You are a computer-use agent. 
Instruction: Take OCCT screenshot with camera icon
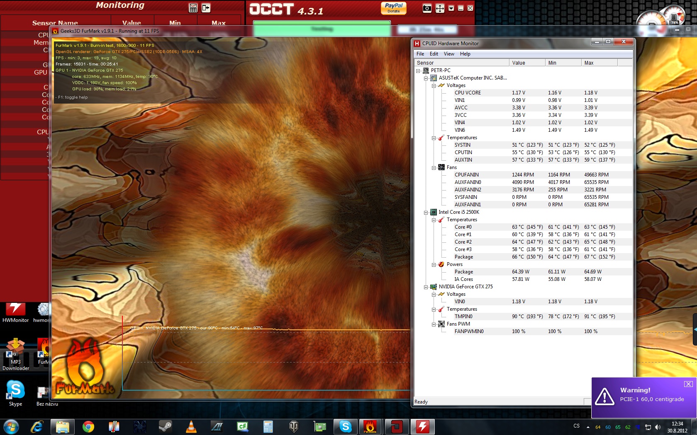427,8
